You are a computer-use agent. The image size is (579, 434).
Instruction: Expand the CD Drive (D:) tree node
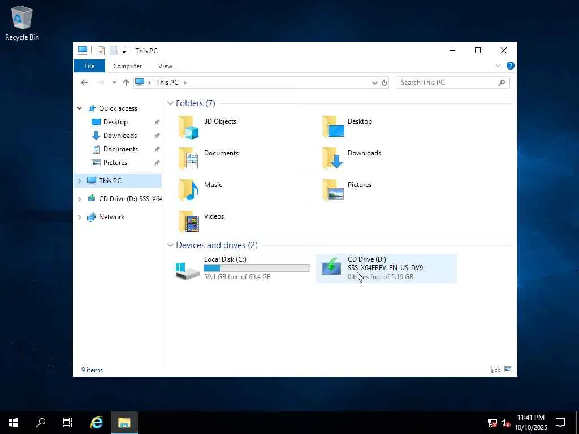[x=79, y=199]
